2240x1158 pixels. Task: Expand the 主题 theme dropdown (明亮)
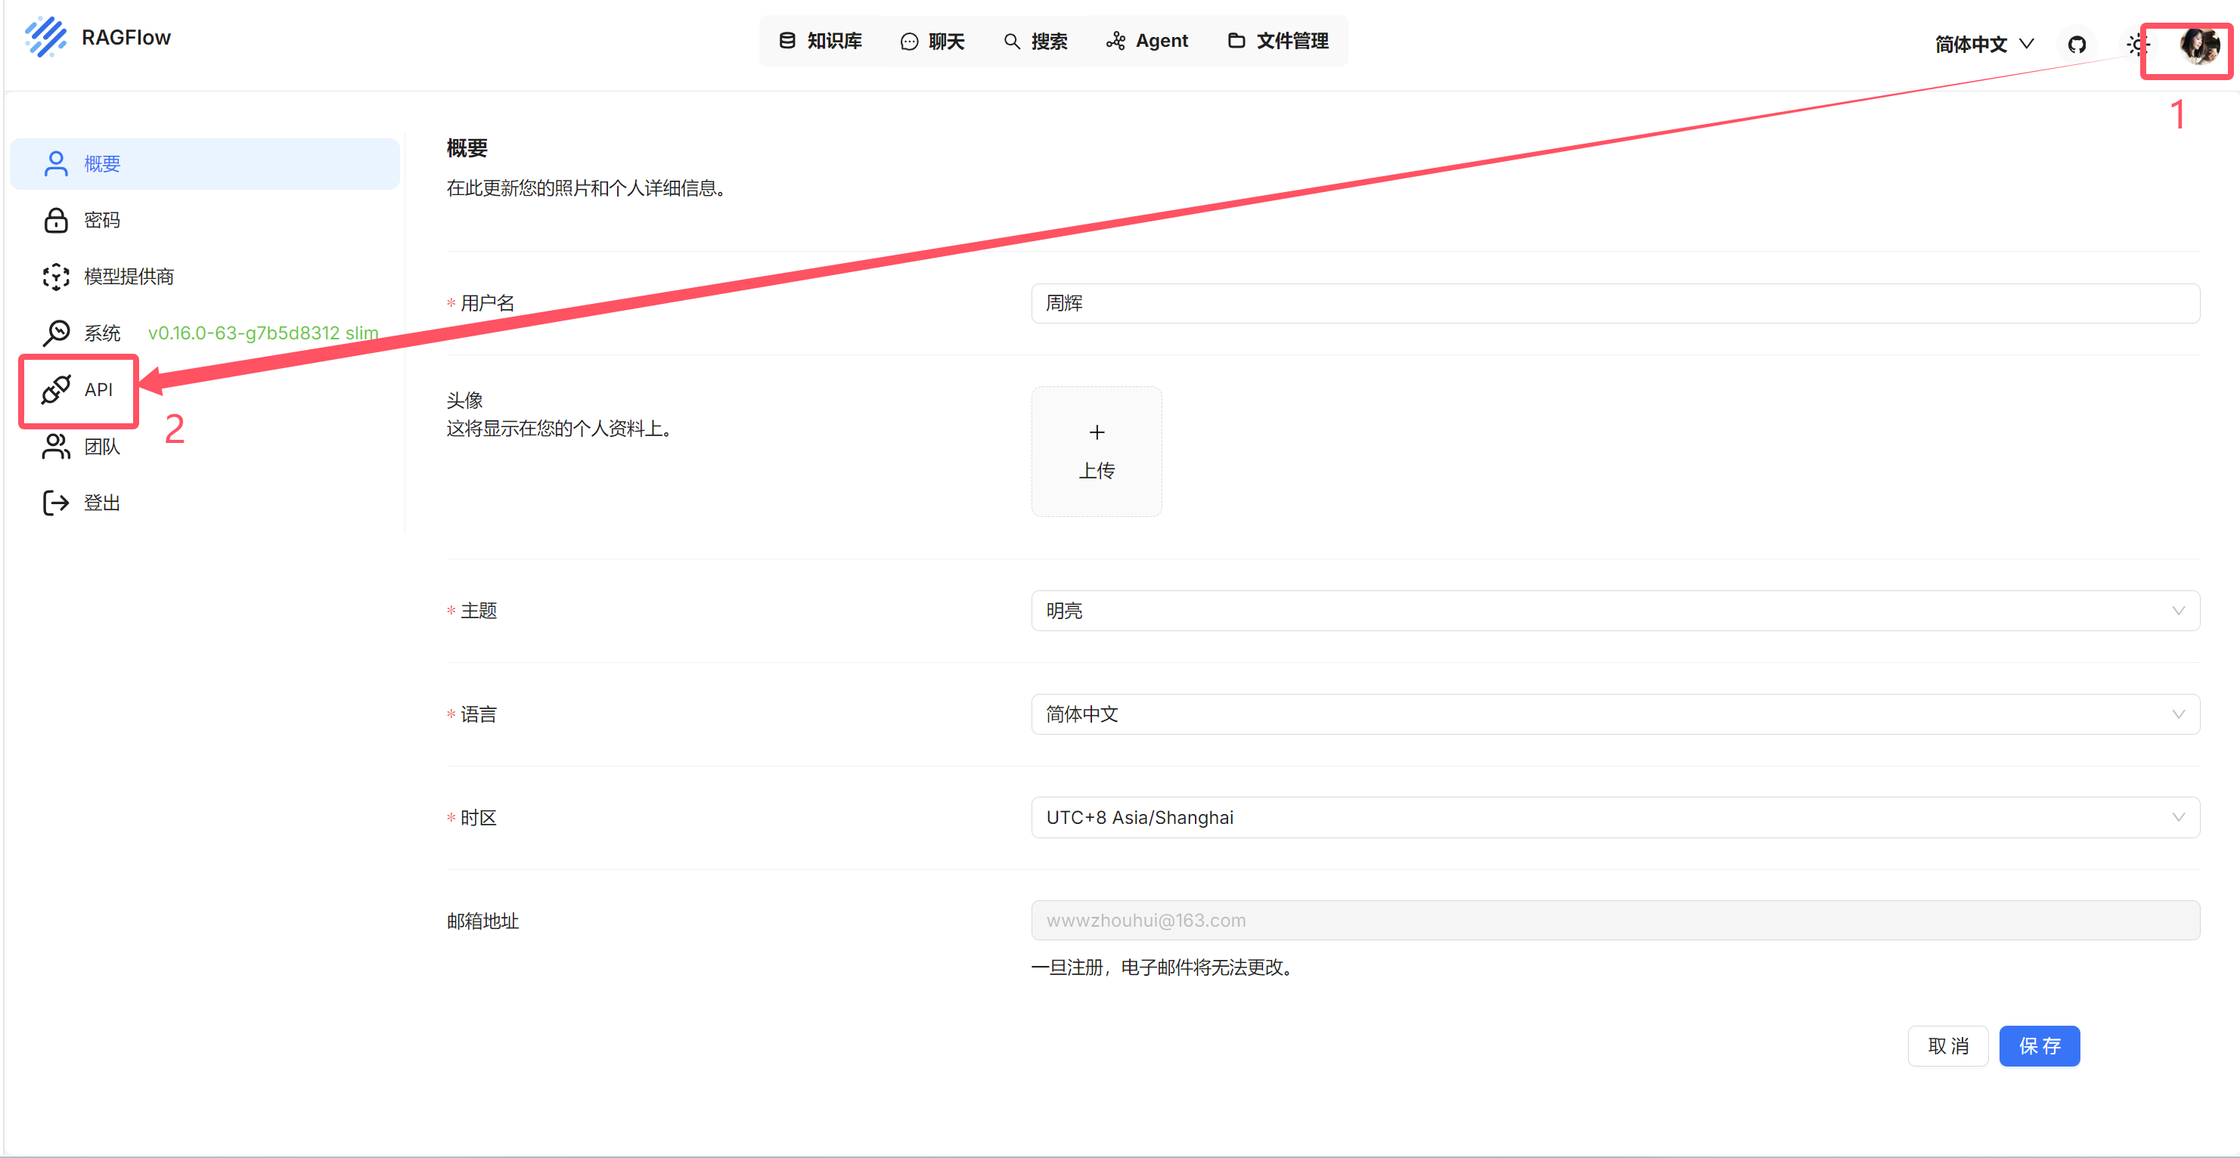[1614, 612]
